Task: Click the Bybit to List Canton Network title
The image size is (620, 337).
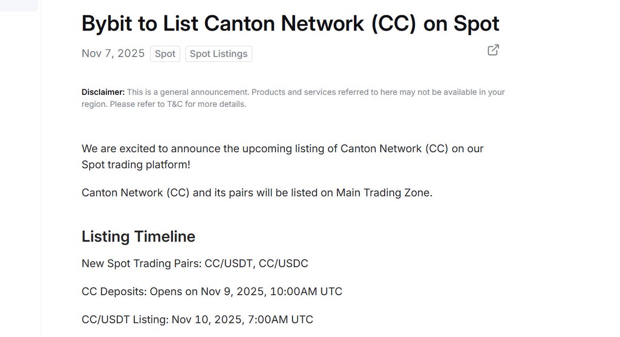Action: [x=290, y=23]
